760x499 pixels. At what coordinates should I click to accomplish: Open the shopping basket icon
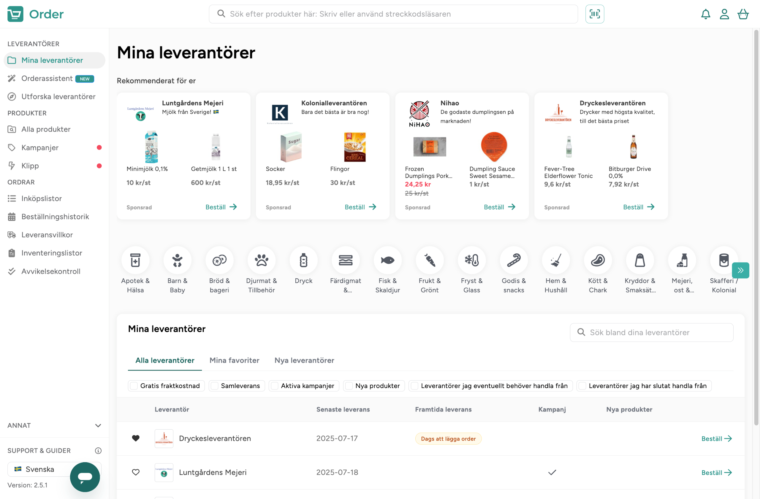743,14
